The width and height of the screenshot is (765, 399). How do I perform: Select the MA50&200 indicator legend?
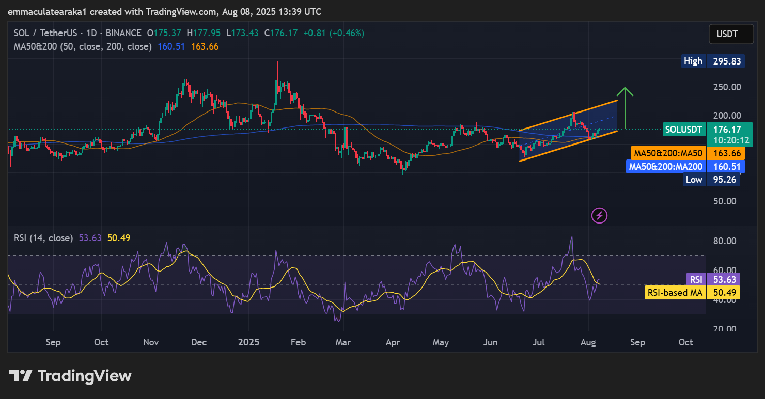pyautogui.click(x=83, y=46)
